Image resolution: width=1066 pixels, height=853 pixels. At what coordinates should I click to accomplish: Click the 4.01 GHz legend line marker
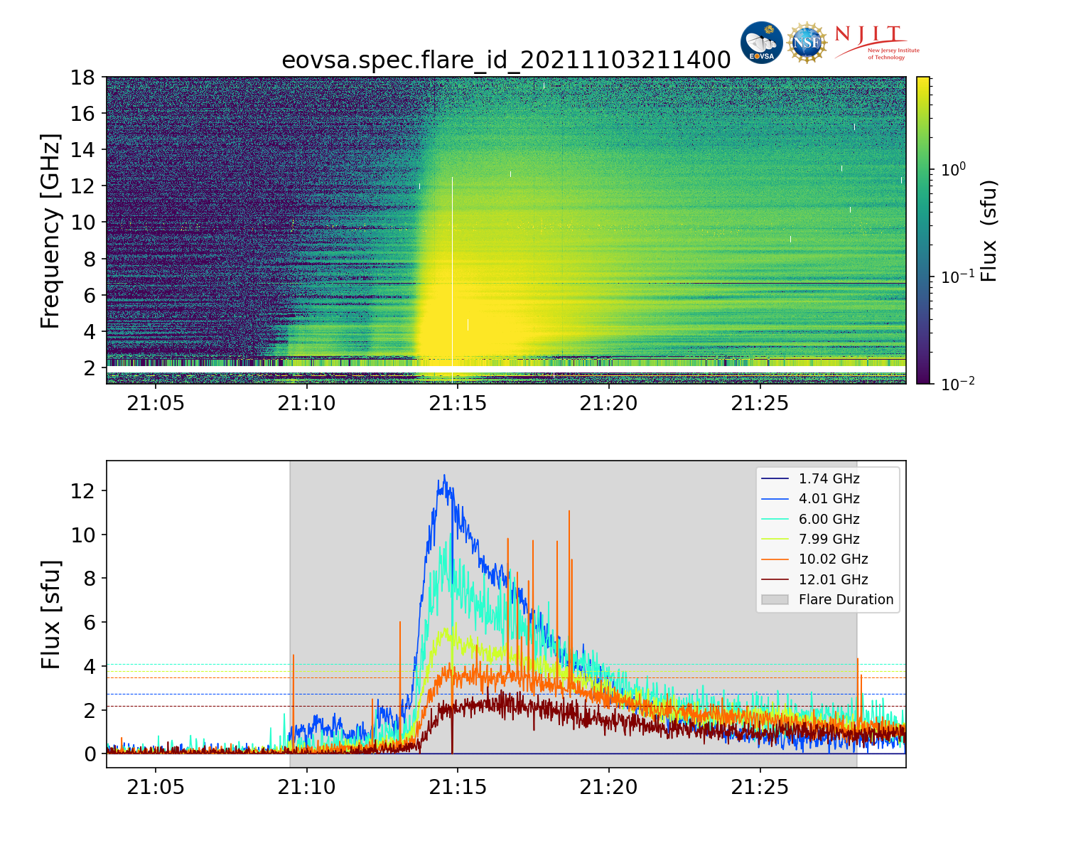(x=775, y=499)
